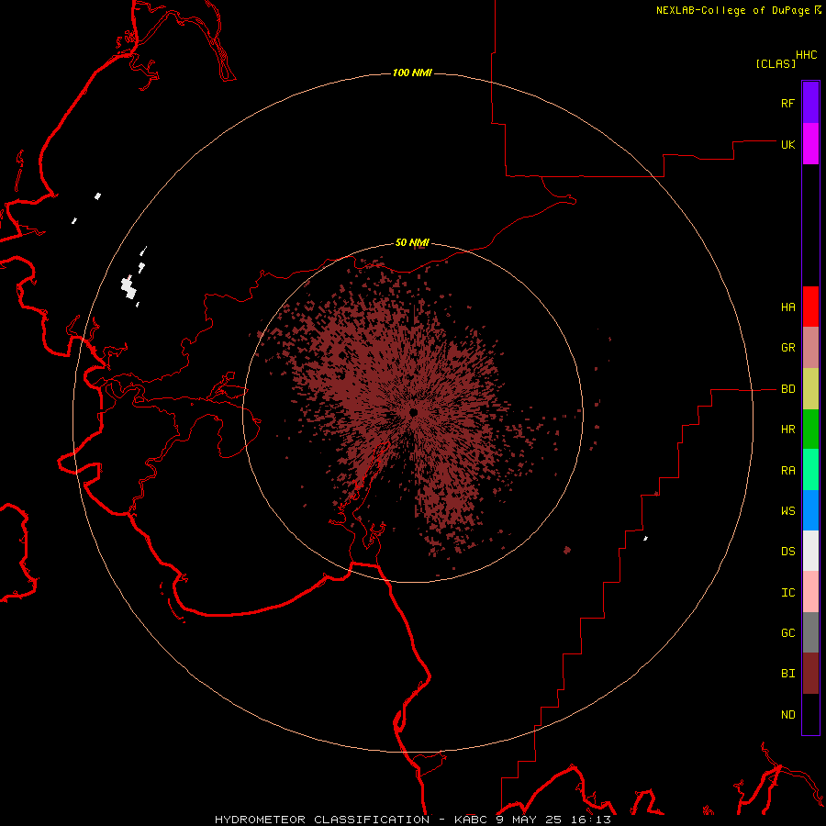Image resolution: width=826 pixels, height=826 pixels.
Task: Select the WS blue legend swatch
Action: click(810, 510)
